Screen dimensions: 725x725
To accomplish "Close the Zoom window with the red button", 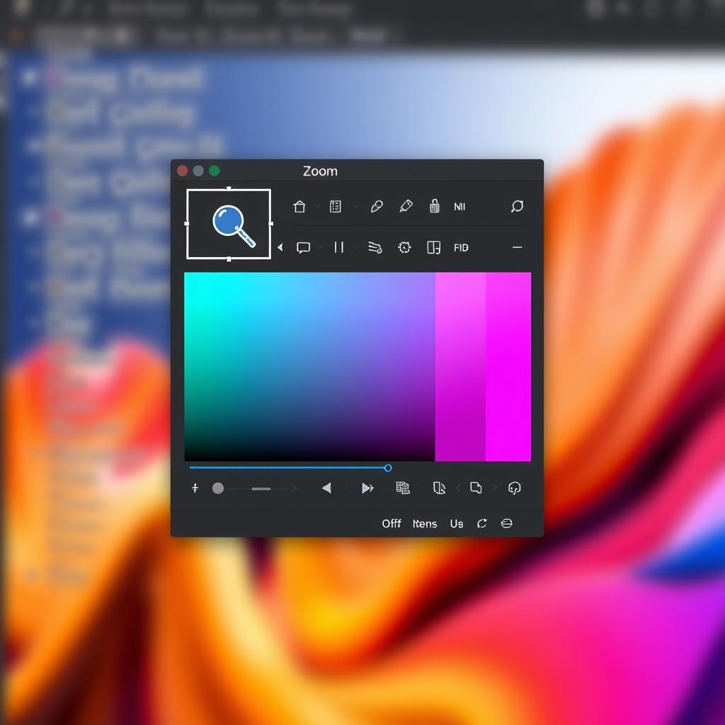I will pos(182,171).
